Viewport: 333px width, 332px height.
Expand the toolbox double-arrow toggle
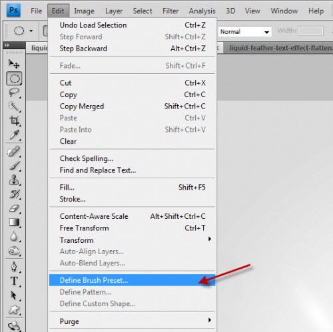(x=7, y=45)
